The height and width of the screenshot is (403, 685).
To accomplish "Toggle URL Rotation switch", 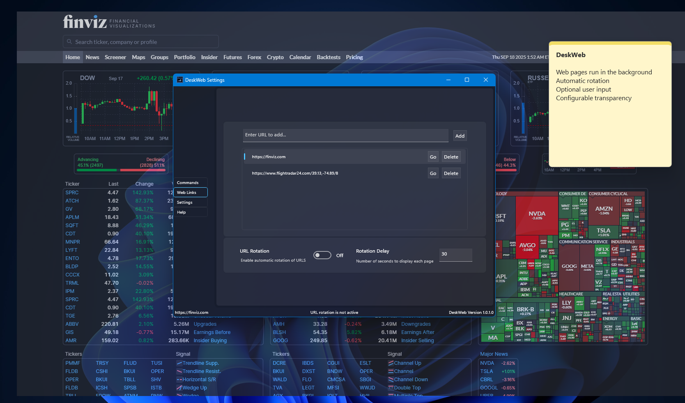I will click(x=322, y=255).
